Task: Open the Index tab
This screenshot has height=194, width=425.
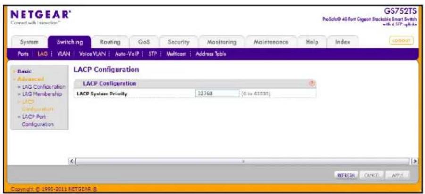Action: click(342, 42)
